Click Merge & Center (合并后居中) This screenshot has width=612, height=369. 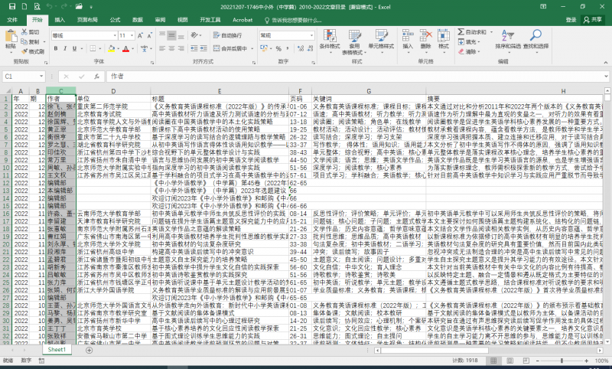[230, 49]
